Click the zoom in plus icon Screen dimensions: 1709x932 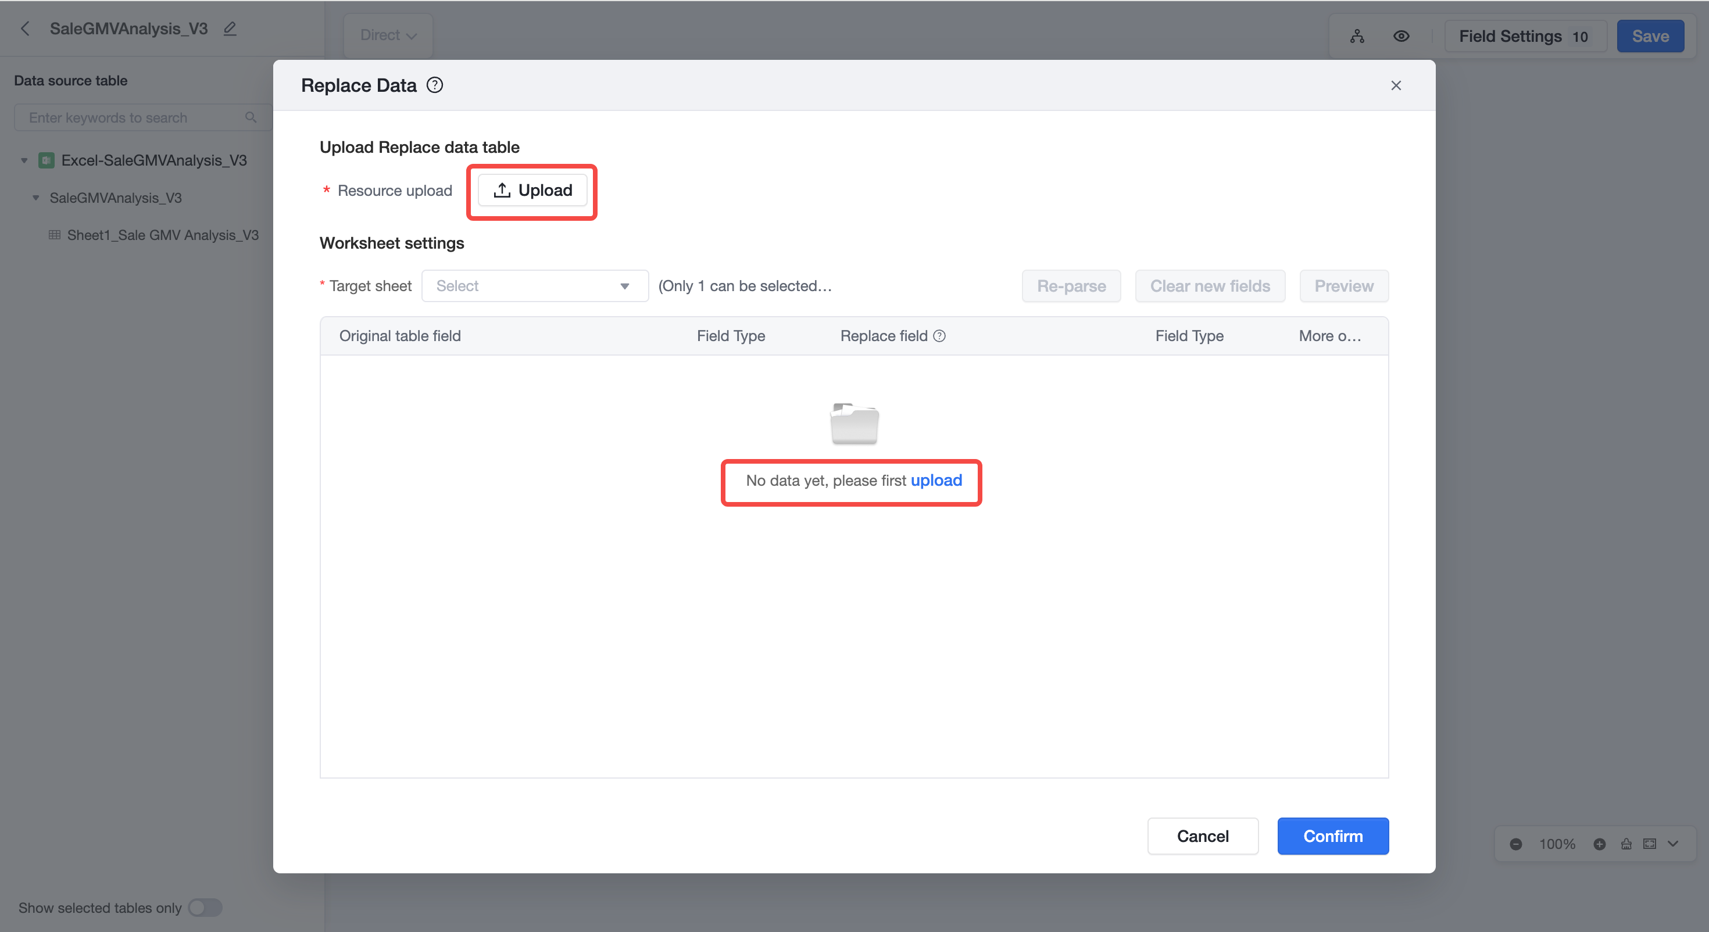[1600, 844]
